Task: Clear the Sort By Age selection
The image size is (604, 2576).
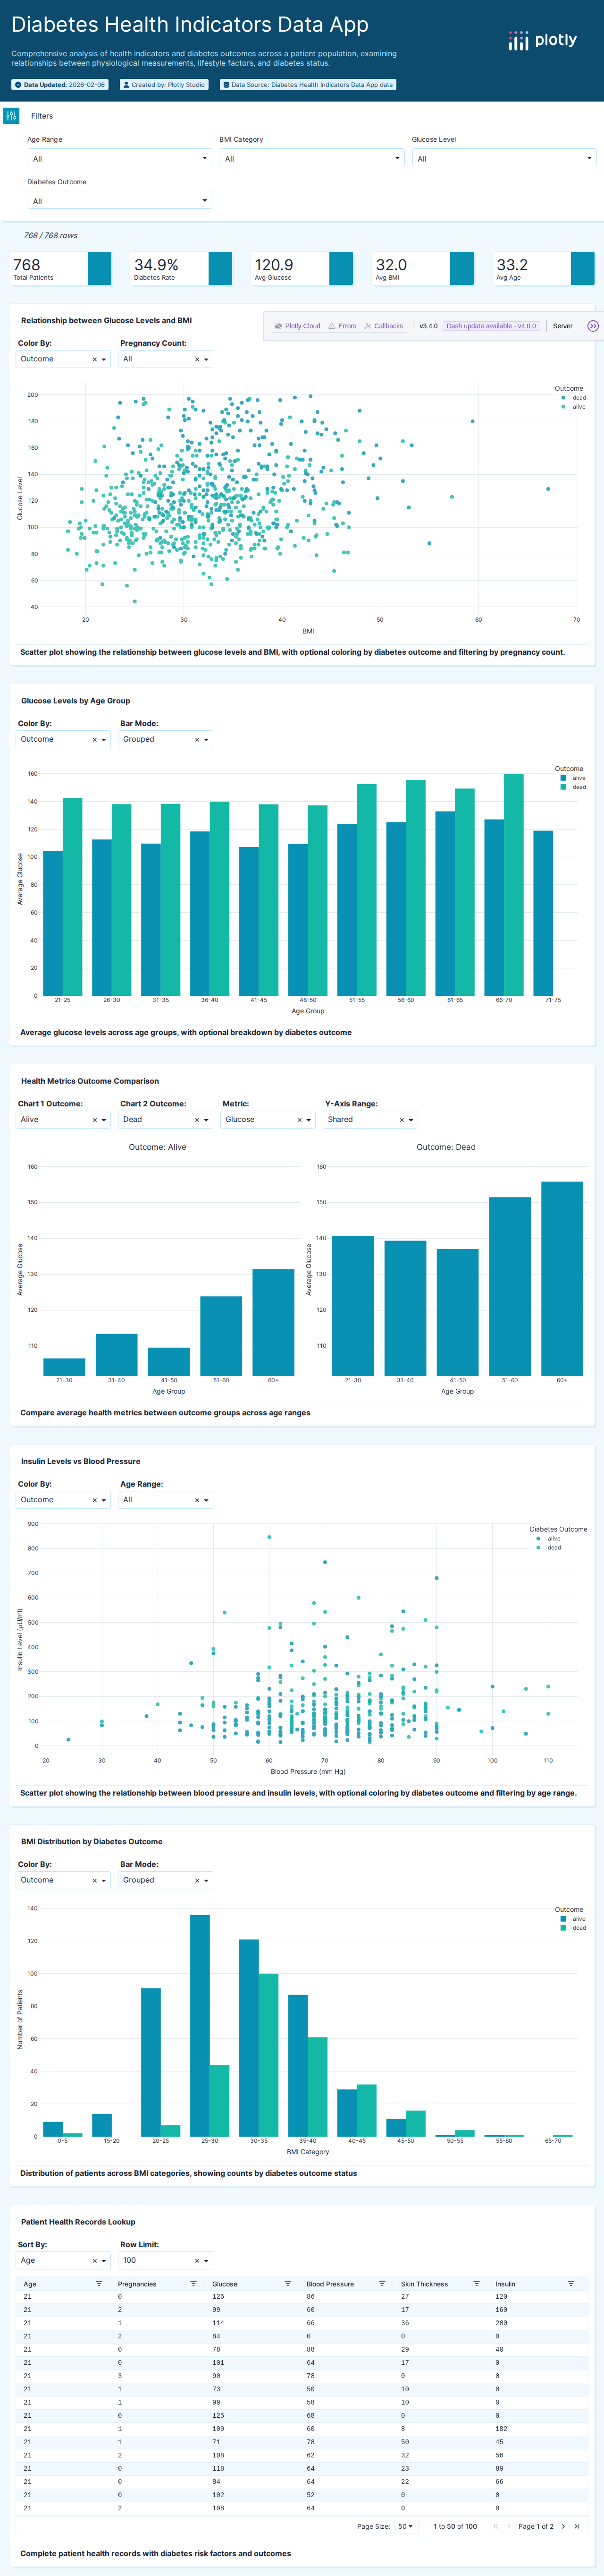Action: click(x=95, y=2260)
